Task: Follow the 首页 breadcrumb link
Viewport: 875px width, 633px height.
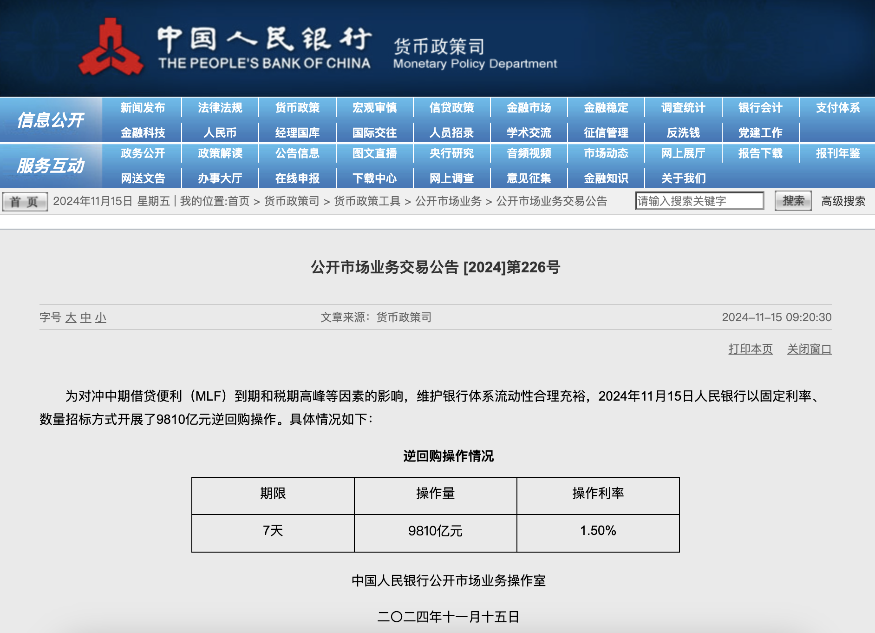Action: [239, 201]
